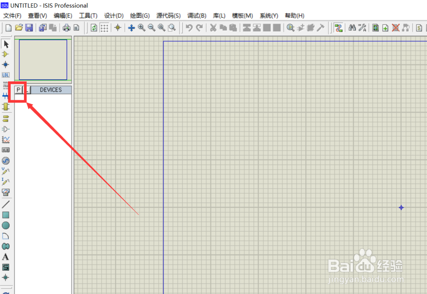Exit to parent sheet
The width and height of the screenshot is (427, 294).
point(406,28)
